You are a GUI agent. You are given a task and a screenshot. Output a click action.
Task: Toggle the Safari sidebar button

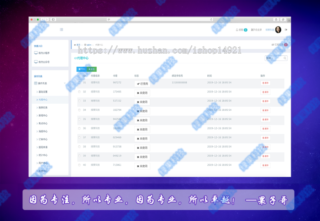pyautogui.click(x=53, y=20)
